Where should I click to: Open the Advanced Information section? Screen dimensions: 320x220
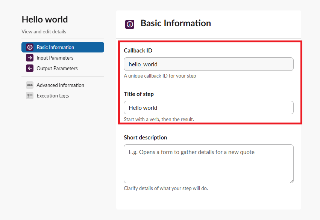60,85
